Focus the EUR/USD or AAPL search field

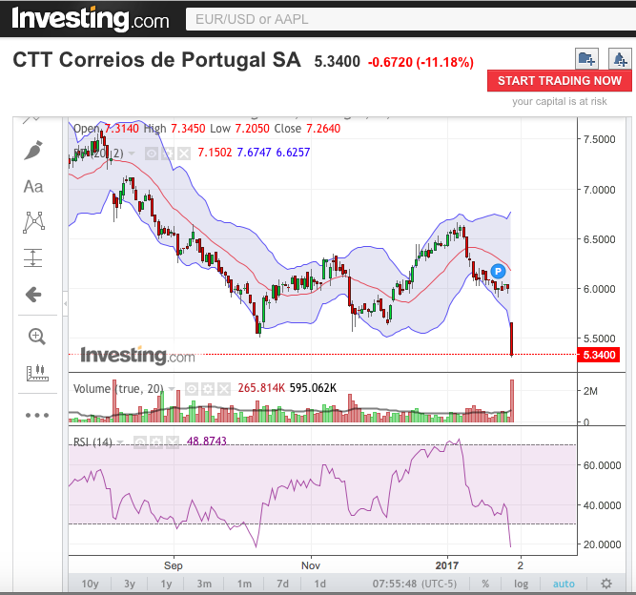click(x=410, y=19)
